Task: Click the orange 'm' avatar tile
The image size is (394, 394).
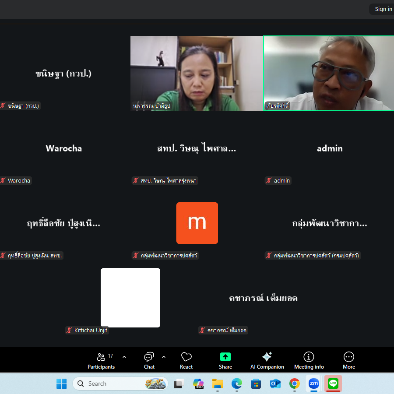Action: (x=197, y=223)
